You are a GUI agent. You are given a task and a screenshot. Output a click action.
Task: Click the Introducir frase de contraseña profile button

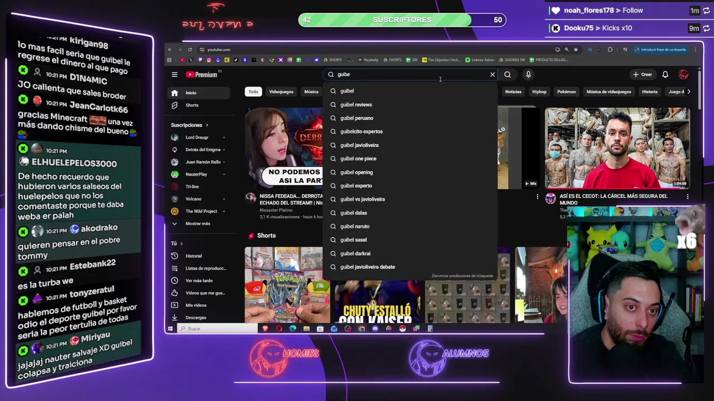[660, 50]
